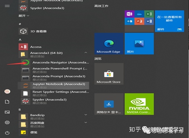This screenshot has height=138, width=189.
Task: Click the A letter group header
Action: tap(20, 40)
